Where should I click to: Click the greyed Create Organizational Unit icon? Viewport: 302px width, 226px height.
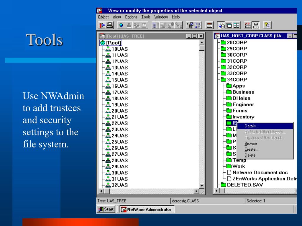144,25
